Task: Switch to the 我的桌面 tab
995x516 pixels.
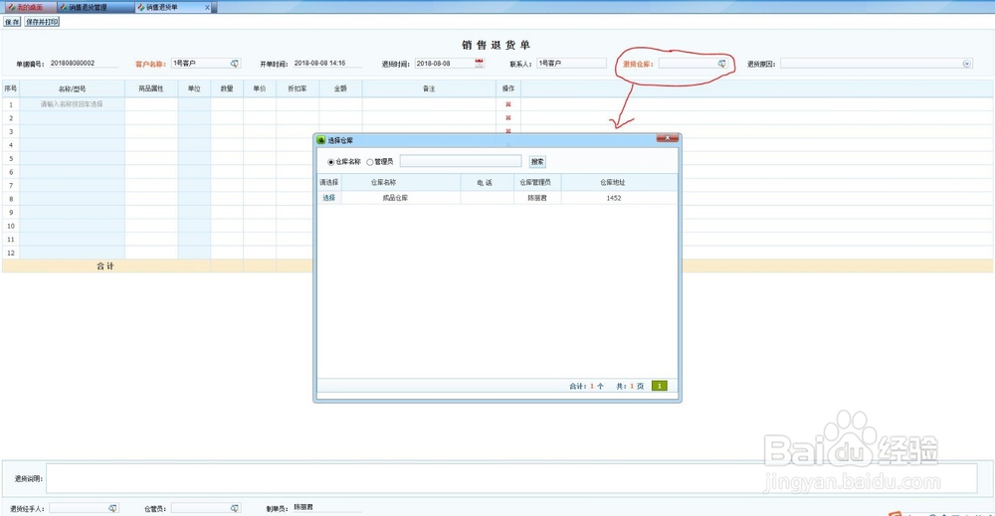Action: click(29, 7)
